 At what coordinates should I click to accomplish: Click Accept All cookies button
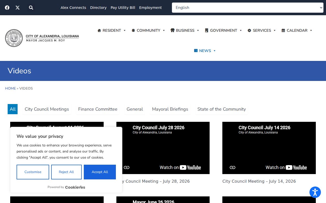click(100, 172)
